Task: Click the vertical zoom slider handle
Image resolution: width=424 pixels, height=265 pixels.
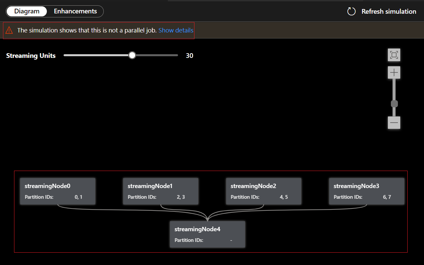Action: (394, 104)
